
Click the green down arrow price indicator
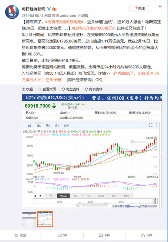pyautogui.click(x=54, y=106)
